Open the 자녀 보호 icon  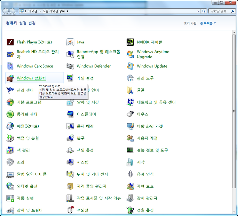coord(130,186)
